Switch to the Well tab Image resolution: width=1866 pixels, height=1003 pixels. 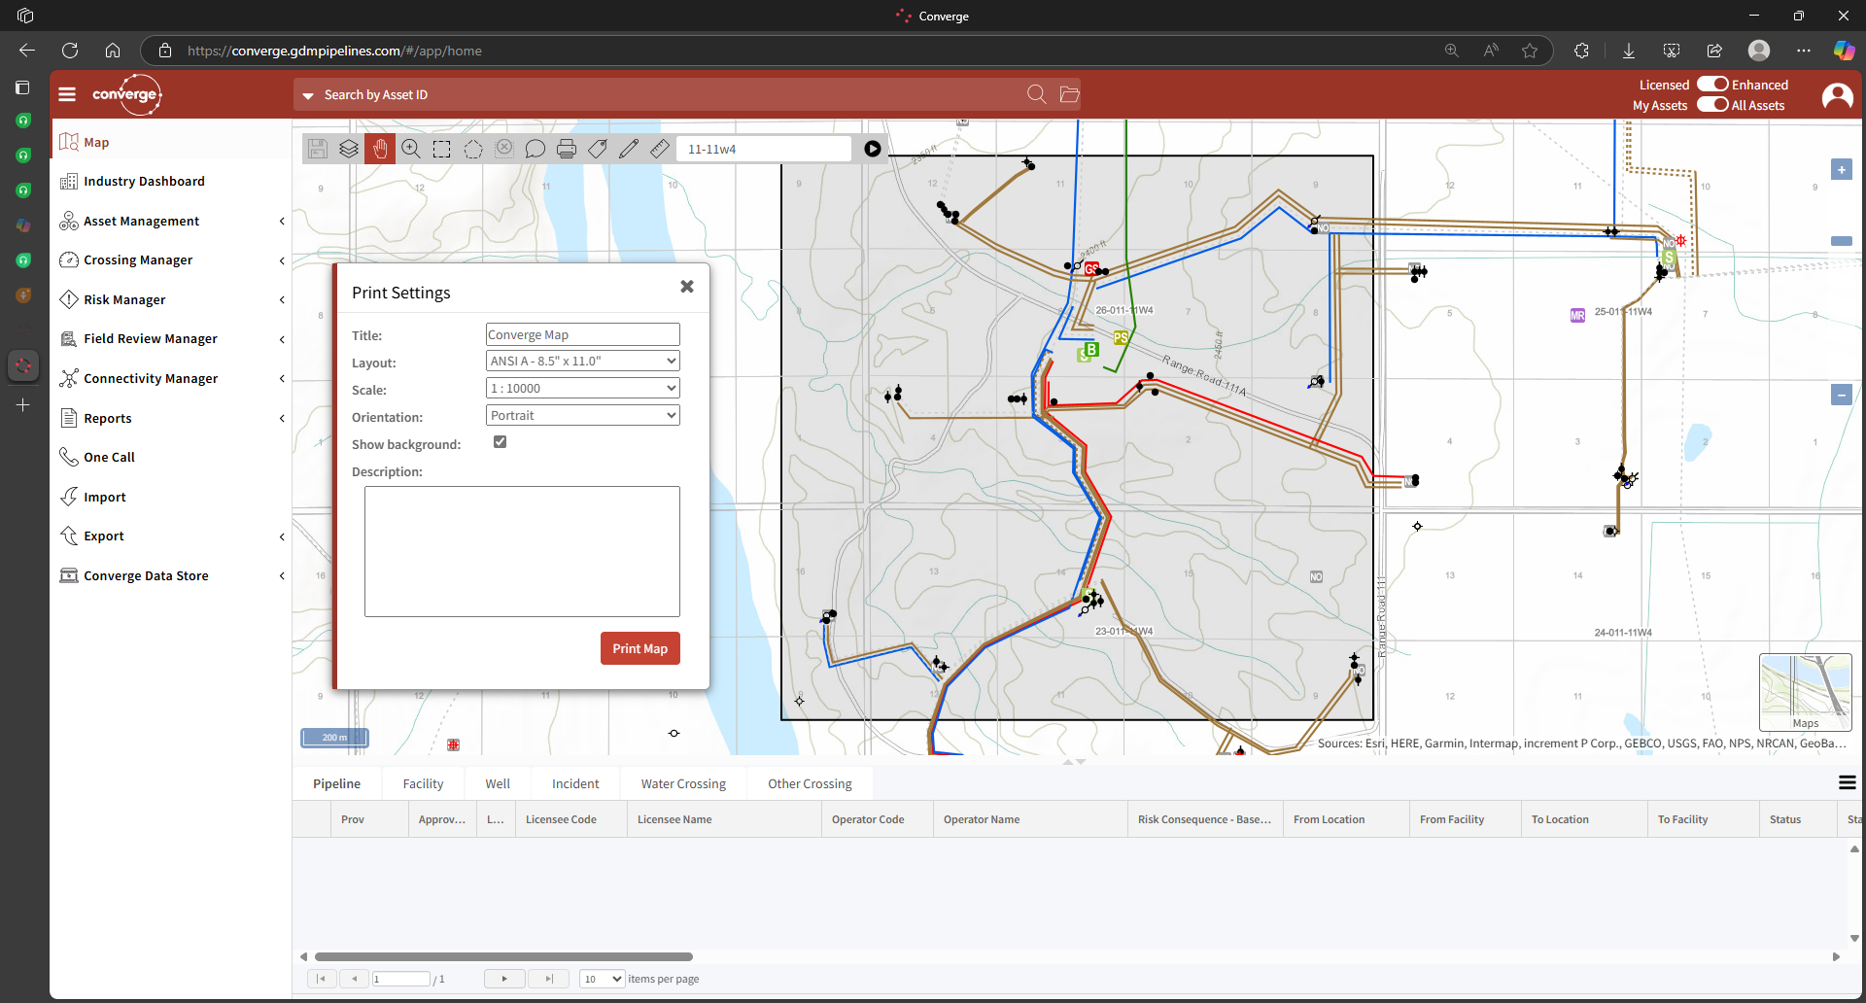[x=498, y=783]
